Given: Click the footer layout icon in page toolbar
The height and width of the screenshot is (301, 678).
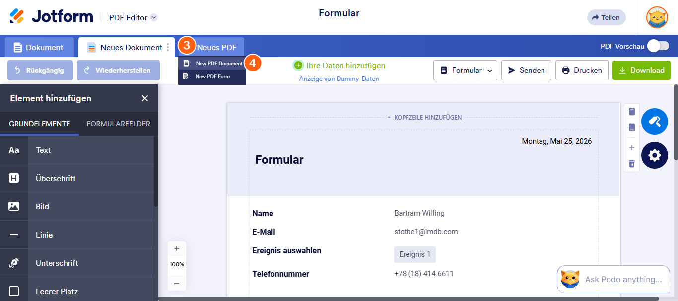Looking at the screenshot, I should pyautogui.click(x=632, y=127).
